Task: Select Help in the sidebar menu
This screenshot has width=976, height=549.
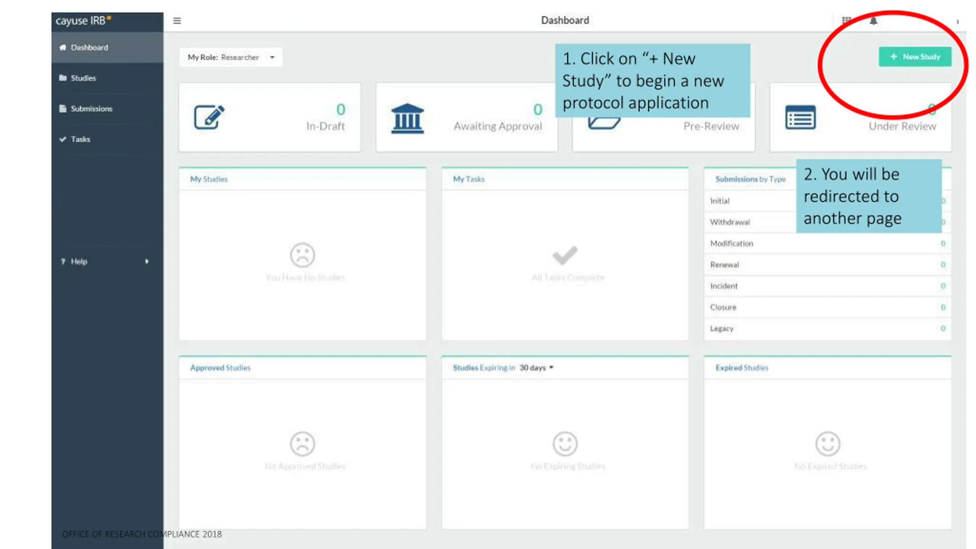Action: point(79,262)
